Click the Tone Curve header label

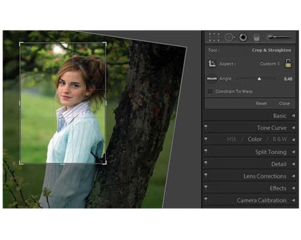272,128
